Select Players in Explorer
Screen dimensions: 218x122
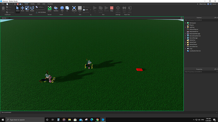(191, 25)
